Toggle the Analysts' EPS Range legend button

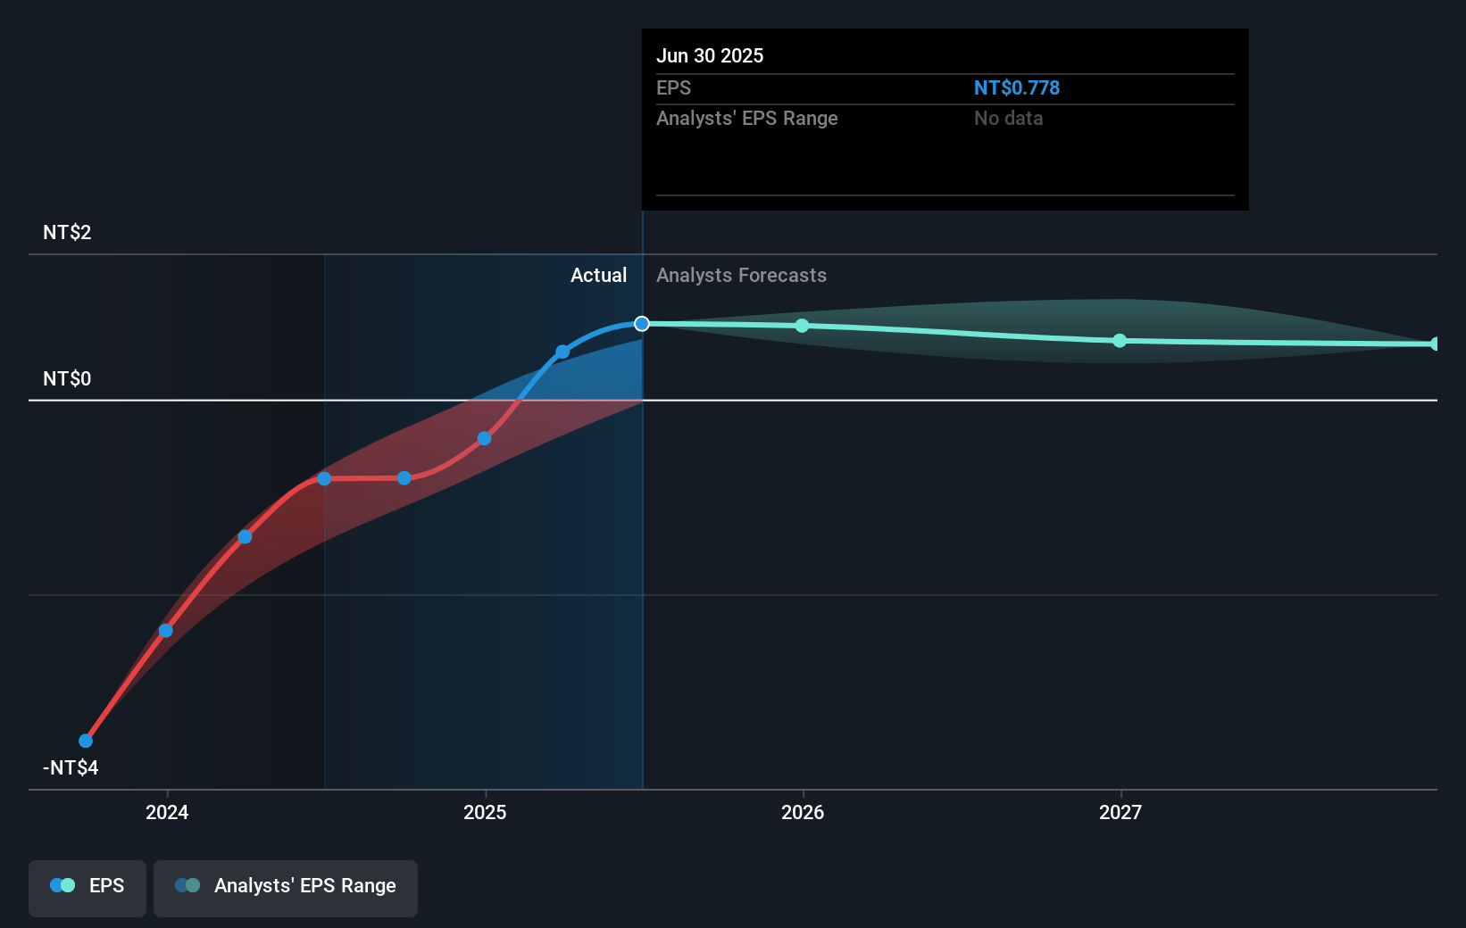click(x=286, y=888)
